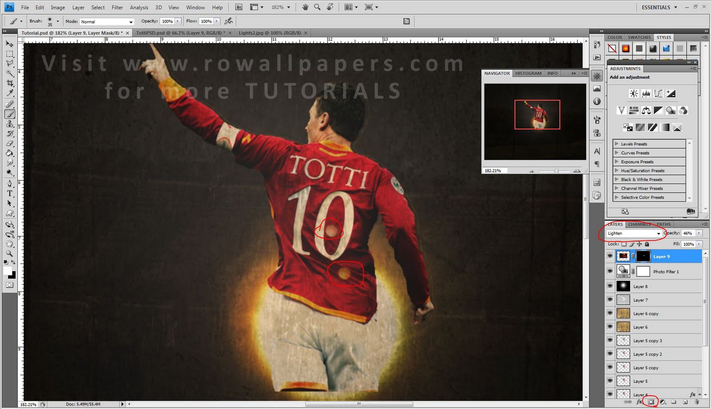Open the Lighten blend mode dropdown
Screen dimensions: 711x409
[x=634, y=233]
